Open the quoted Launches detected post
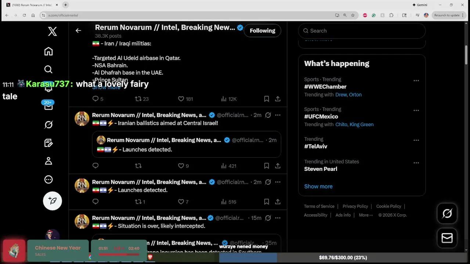The width and height of the screenshot is (470, 264). pyautogui.click(x=187, y=144)
